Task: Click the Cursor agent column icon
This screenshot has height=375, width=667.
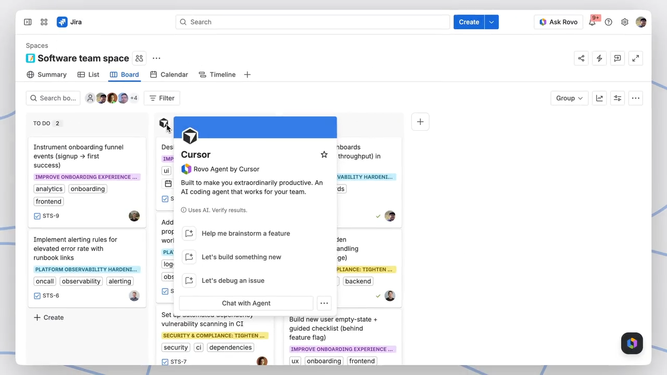Action: [164, 123]
